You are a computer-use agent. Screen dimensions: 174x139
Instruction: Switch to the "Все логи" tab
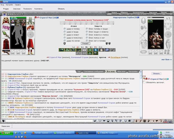pyautogui.click(x=110, y=72)
